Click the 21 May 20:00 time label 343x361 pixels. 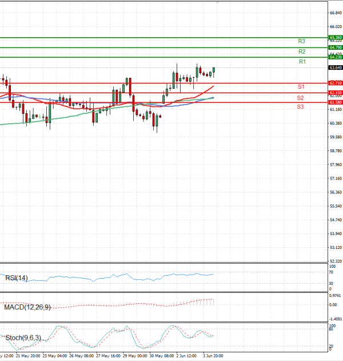tap(28, 356)
